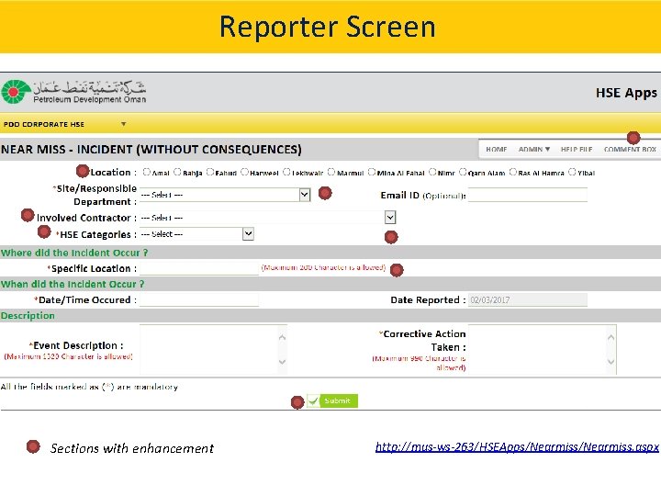The width and height of the screenshot is (661, 496).
Task: Click Corrective Action scrollbar up arrow
Action: (611, 337)
